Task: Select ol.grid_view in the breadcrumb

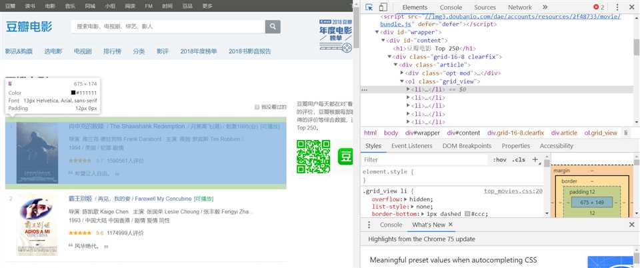Action: (601, 133)
